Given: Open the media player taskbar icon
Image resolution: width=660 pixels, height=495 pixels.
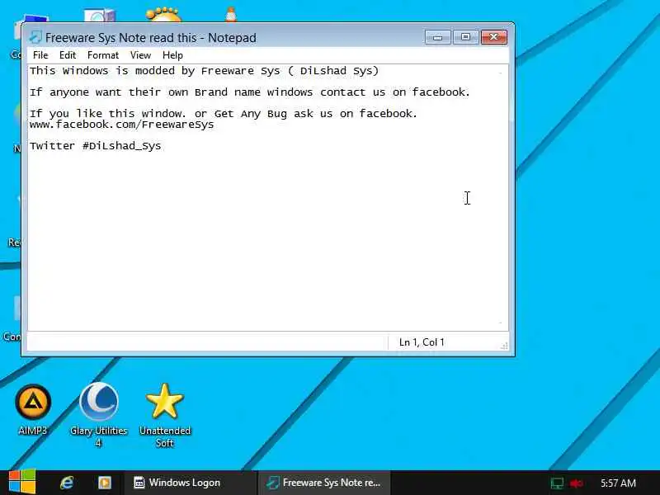Looking at the screenshot, I should 105,483.
